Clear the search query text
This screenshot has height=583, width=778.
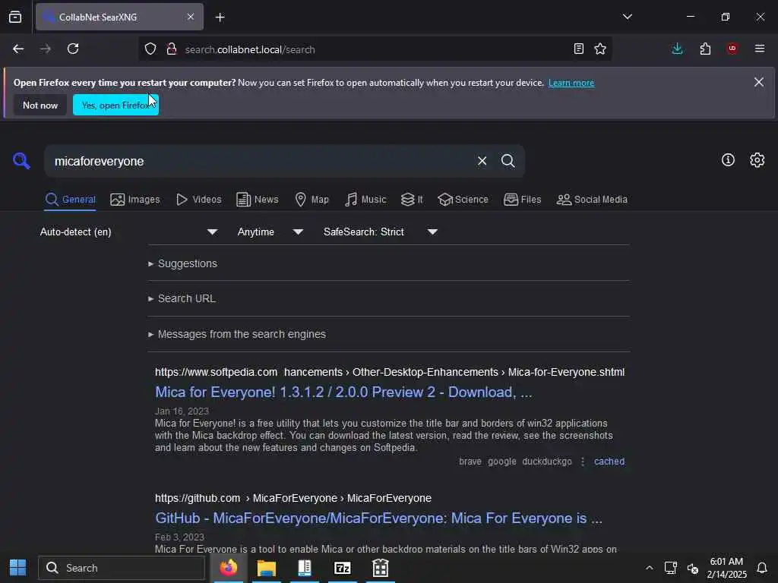tap(482, 161)
